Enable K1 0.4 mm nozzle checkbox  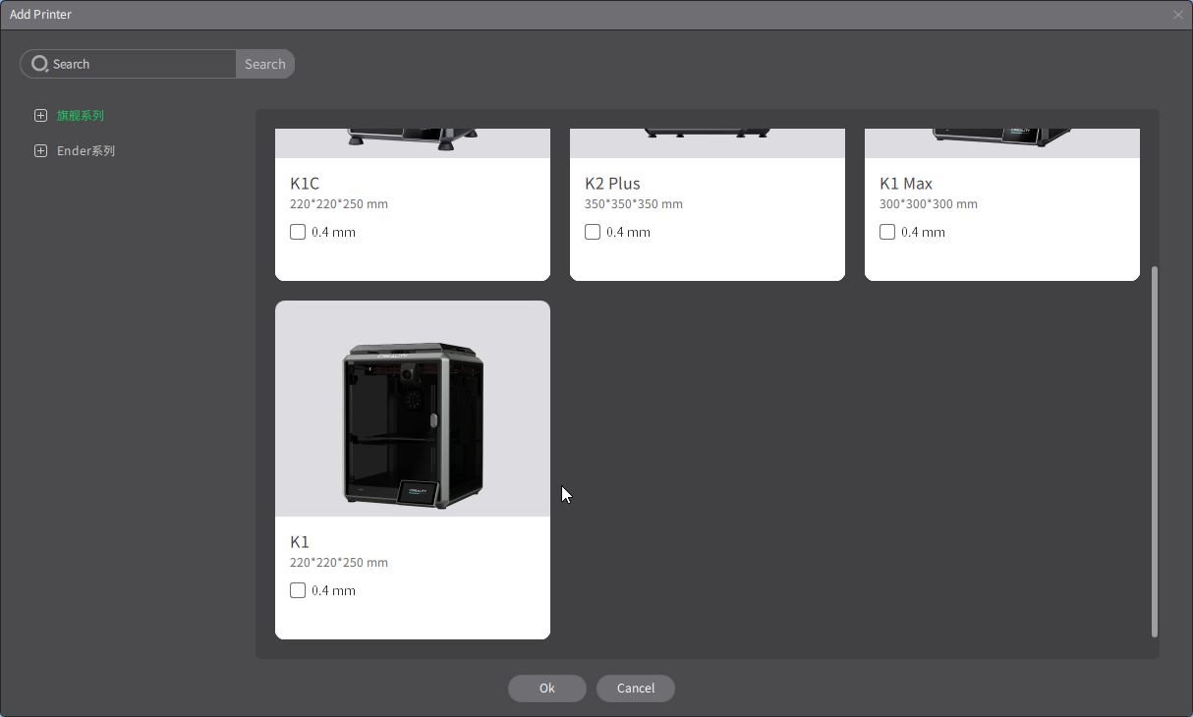pyautogui.click(x=298, y=590)
